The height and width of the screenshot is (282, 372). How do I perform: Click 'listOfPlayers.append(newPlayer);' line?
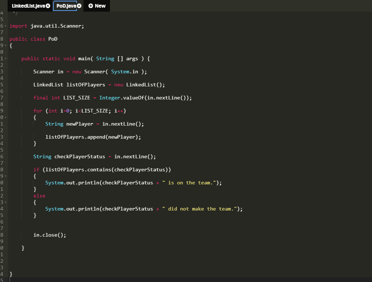(93, 137)
